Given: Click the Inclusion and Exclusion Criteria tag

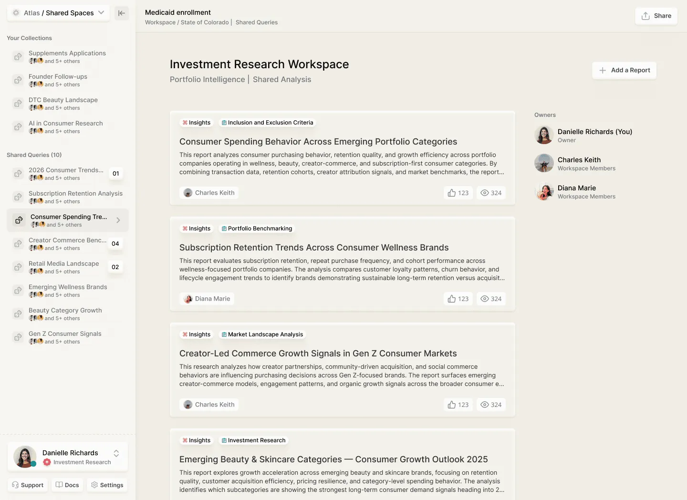Looking at the screenshot, I should [268, 123].
